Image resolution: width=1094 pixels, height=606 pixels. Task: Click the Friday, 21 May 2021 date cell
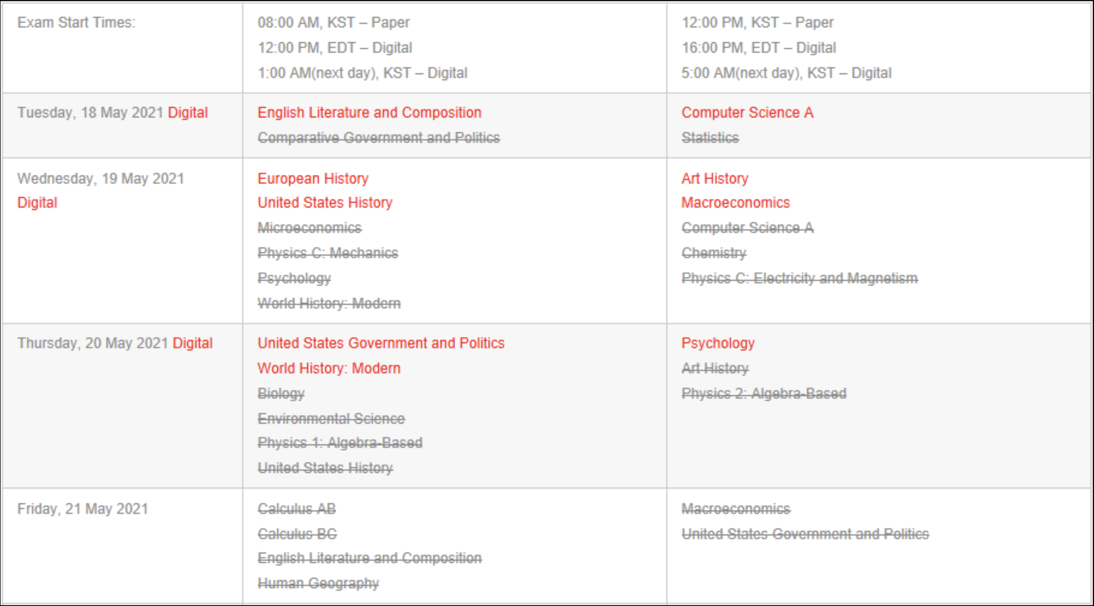click(x=122, y=546)
